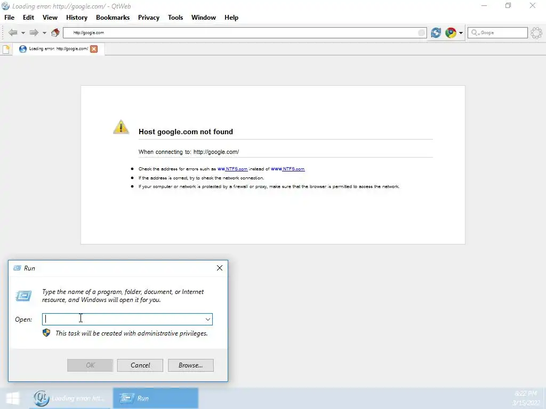Screen dimensions: 546x409
Task: Switch to QtWeb in the taskbar
Action: (70, 398)
